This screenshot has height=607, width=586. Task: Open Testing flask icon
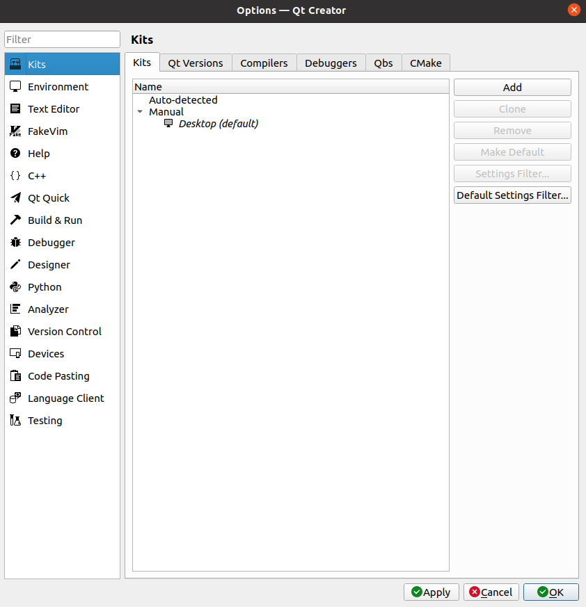(x=15, y=421)
